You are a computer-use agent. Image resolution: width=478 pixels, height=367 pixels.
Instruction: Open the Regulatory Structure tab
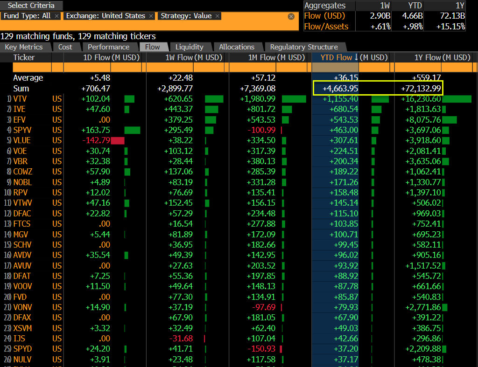[x=304, y=47]
